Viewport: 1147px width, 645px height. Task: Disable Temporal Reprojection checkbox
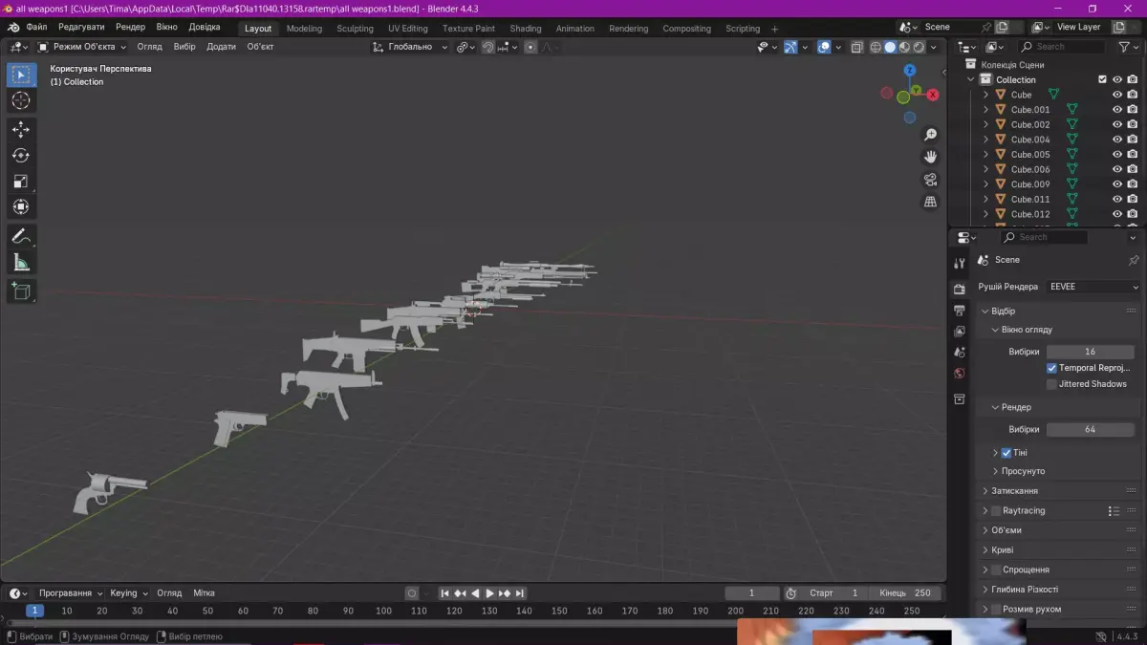point(1051,368)
